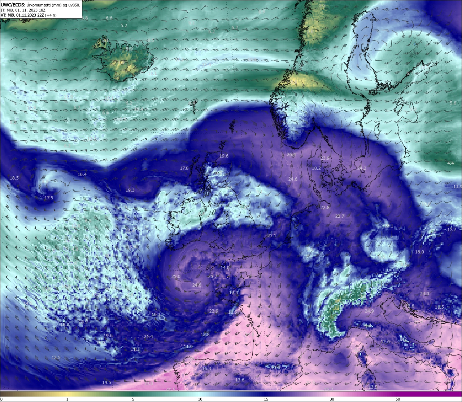The image size is (462, 402).
Task: Click the 19.3 value label west of Scotland
Action: point(130,190)
